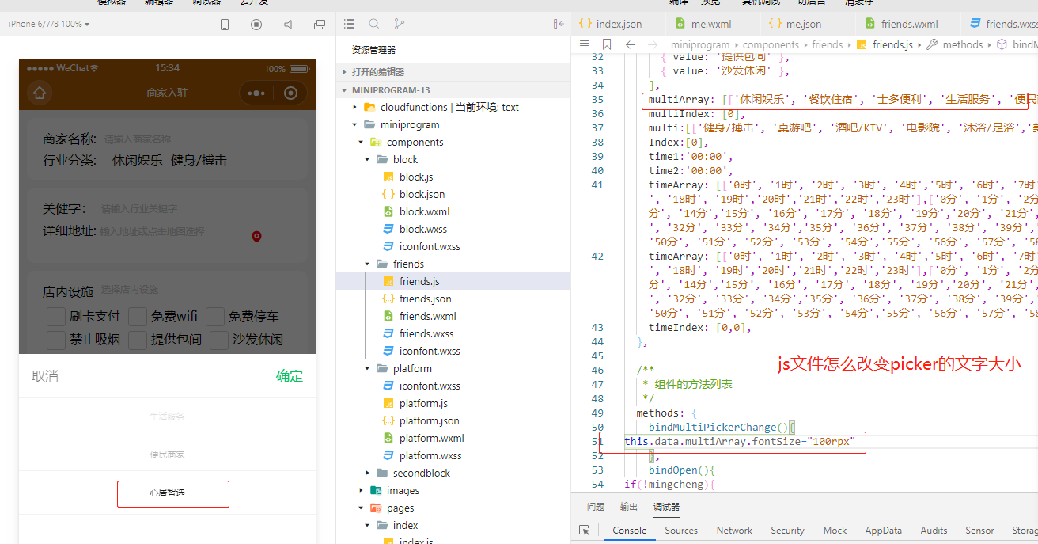Switch to 输出 panel tab
1038x544 pixels.
pyautogui.click(x=629, y=507)
